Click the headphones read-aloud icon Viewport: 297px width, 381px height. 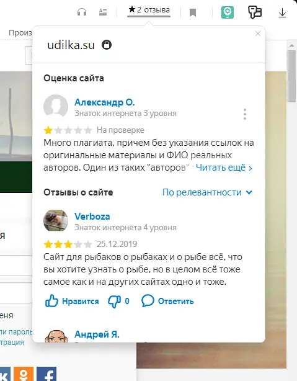tap(82, 12)
